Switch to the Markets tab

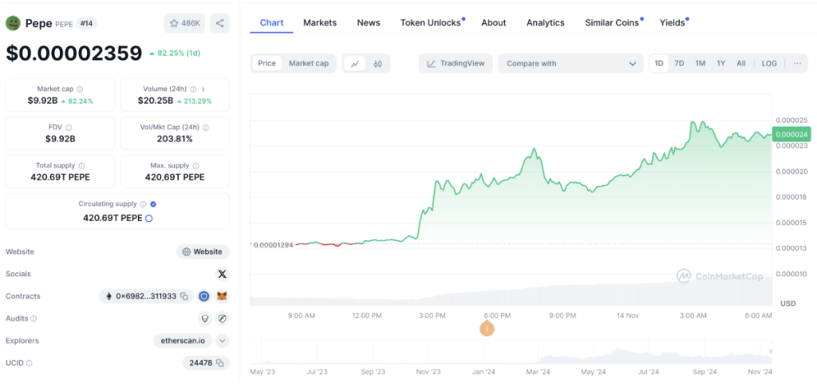[320, 23]
